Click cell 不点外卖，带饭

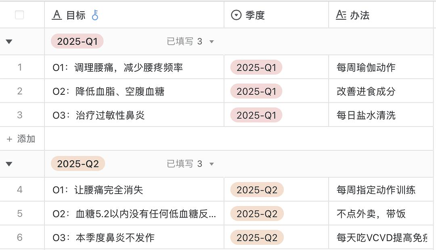[381, 214]
